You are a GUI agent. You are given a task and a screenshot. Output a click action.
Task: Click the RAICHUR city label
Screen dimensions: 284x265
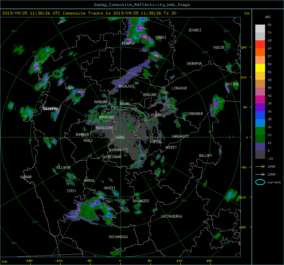pyautogui.click(x=232, y=84)
